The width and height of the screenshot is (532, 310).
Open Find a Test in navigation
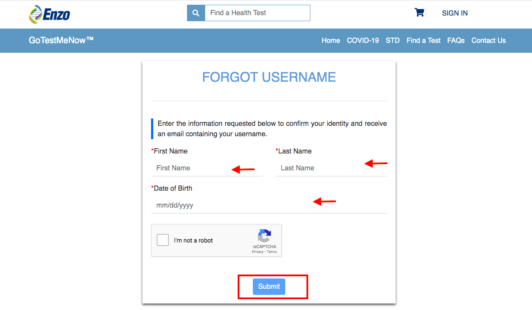423,40
